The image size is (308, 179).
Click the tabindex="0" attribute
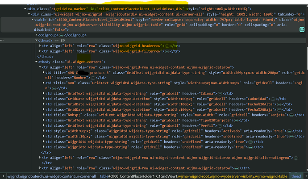pos(290,14)
